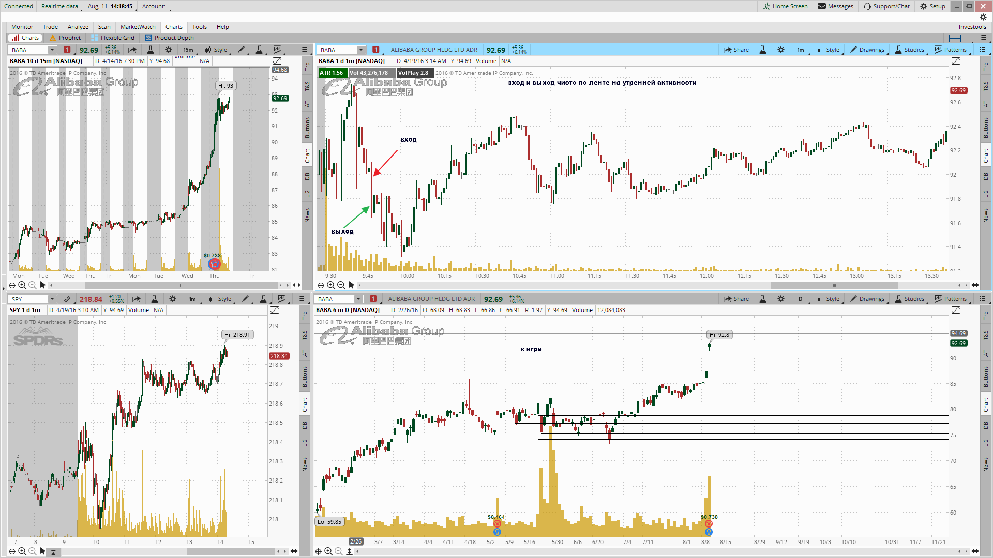
Task: Open the MarketWatch menu tab
Action: click(138, 27)
